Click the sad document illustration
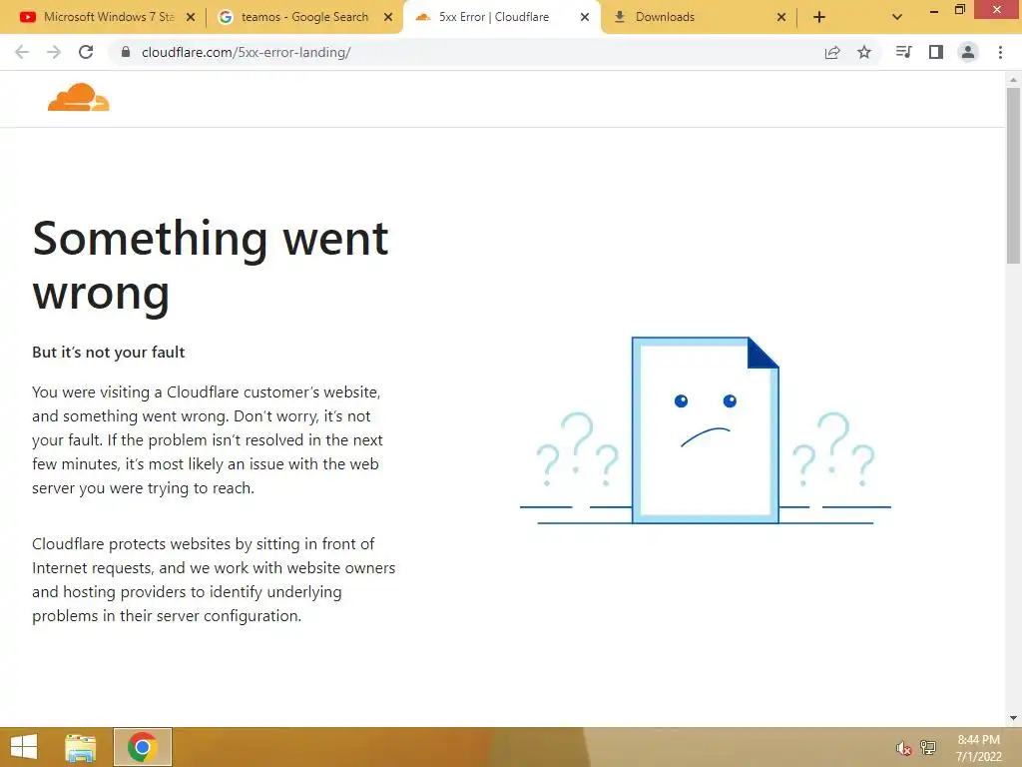Image resolution: width=1022 pixels, height=767 pixels. click(x=706, y=430)
